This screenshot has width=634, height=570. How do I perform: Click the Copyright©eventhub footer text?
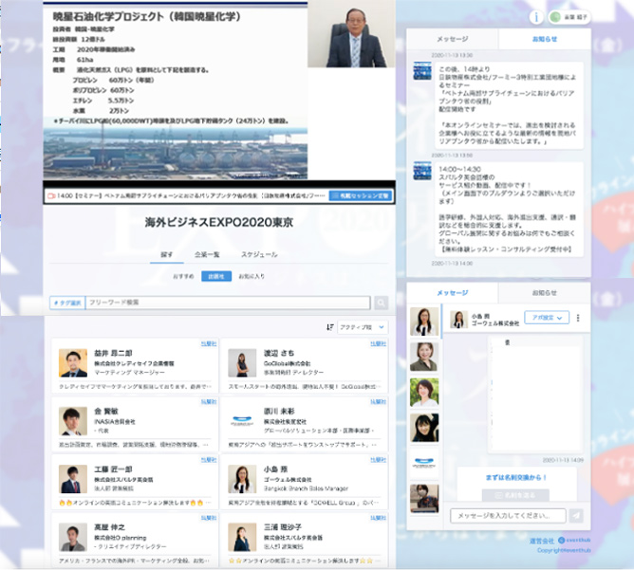[564, 550]
